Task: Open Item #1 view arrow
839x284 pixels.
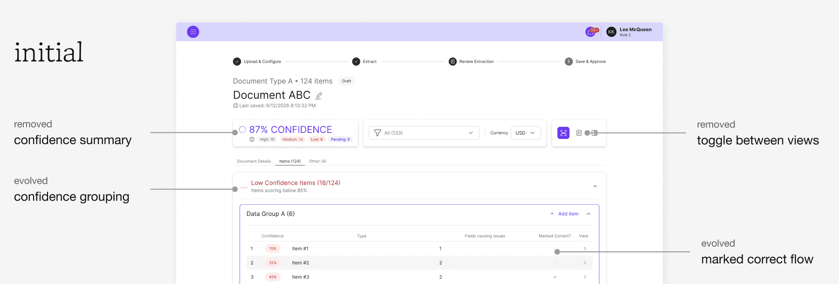Action: click(x=585, y=249)
